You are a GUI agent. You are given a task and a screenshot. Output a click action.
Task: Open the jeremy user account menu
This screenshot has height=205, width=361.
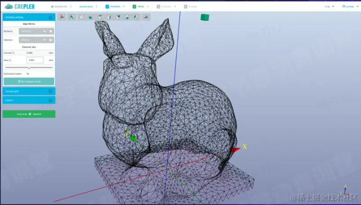click(349, 6)
